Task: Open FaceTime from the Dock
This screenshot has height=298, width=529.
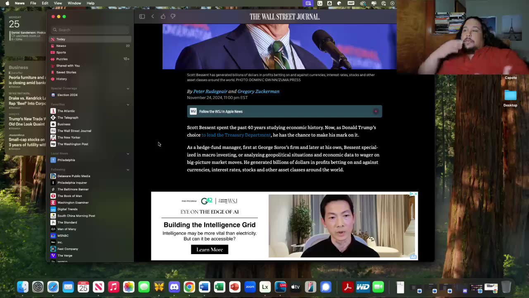Action: (x=378, y=287)
